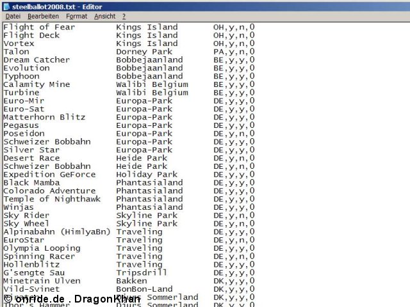Image resolution: width=410 pixels, height=307 pixels.
Task: Click the text 'Flight of Fear'
Action: click(x=39, y=27)
